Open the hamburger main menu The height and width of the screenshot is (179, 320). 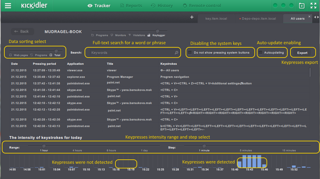[8, 6]
